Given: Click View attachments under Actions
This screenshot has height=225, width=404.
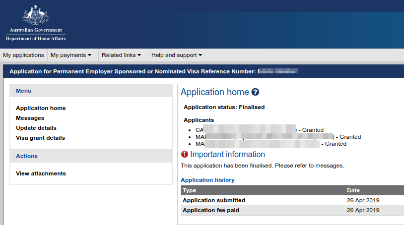Looking at the screenshot, I should point(41,173).
